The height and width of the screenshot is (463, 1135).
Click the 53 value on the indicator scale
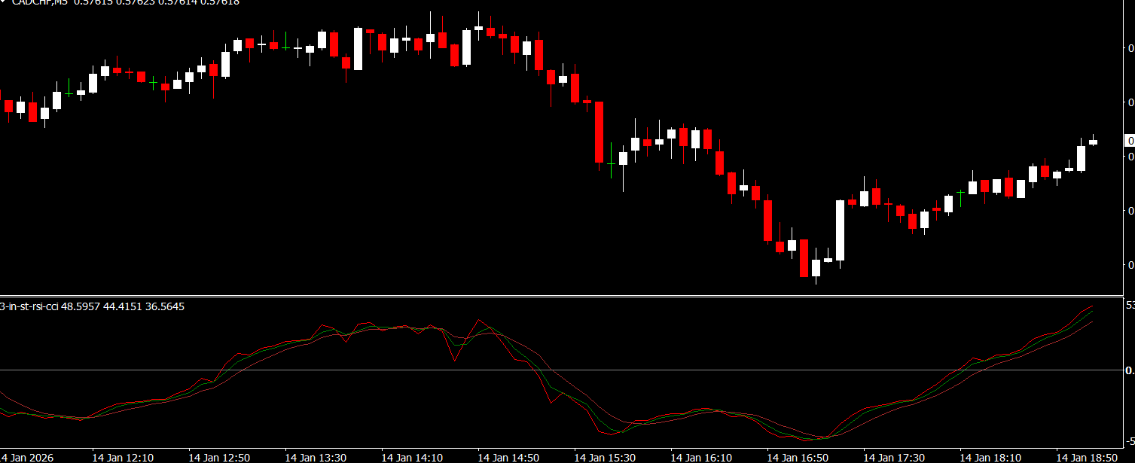point(1130,305)
